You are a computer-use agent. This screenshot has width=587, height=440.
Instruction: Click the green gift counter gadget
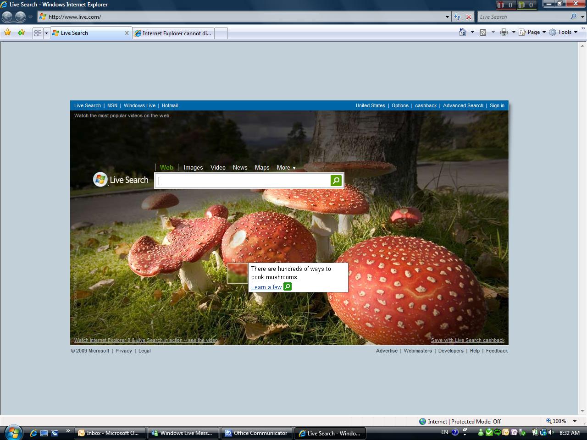tap(526, 5)
